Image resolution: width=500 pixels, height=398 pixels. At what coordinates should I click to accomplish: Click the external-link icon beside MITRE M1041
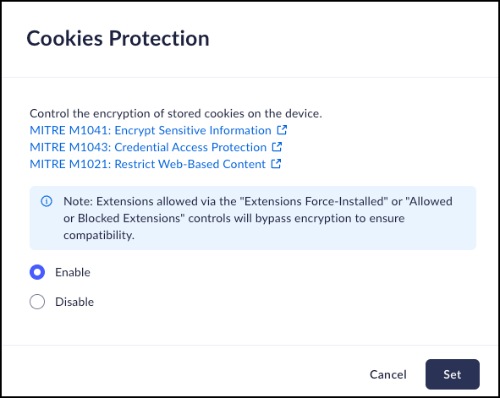pos(282,130)
